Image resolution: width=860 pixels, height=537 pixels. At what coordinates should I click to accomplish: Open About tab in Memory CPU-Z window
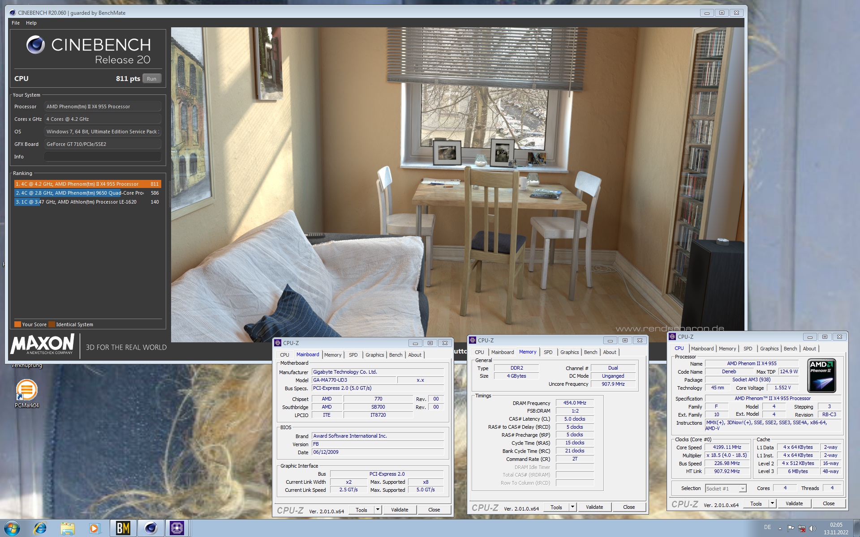[x=610, y=352]
